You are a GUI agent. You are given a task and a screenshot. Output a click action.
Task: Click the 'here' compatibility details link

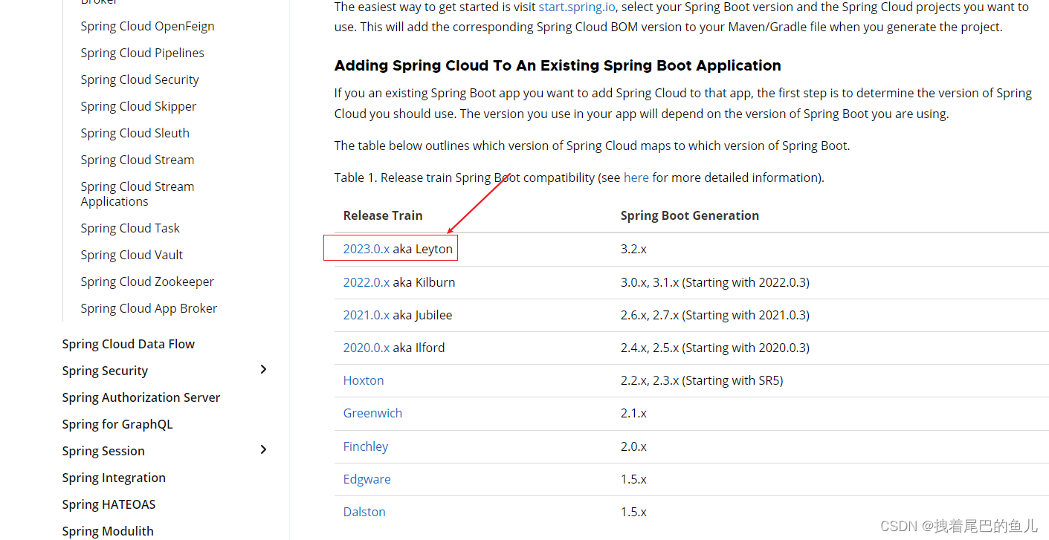[x=636, y=177]
